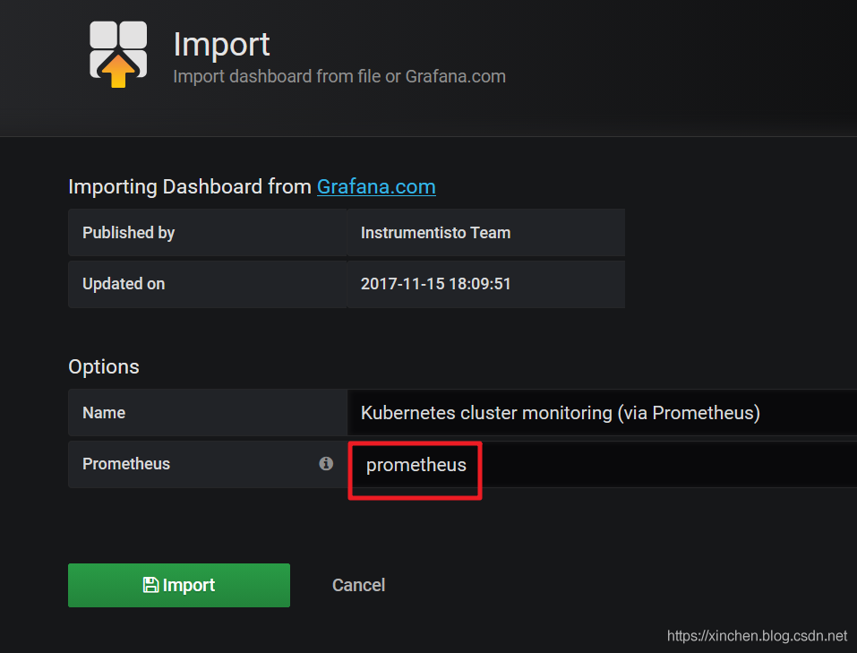The width and height of the screenshot is (857, 653).
Task: Edit the dashboard Name field
Action: tap(602, 412)
